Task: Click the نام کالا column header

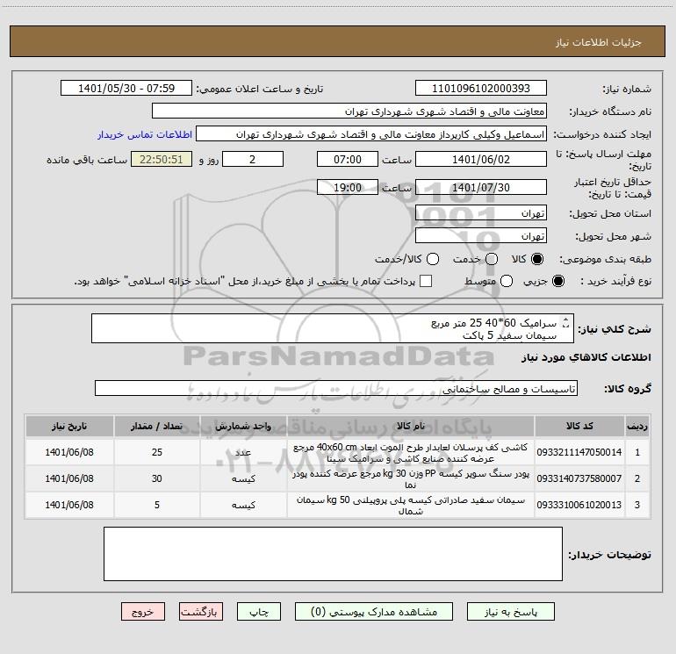Action: click(411, 426)
